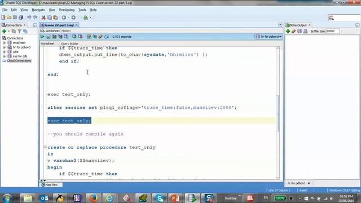
Task: Click the Unshared SQL Worksheet icon
Action: [89, 37]
